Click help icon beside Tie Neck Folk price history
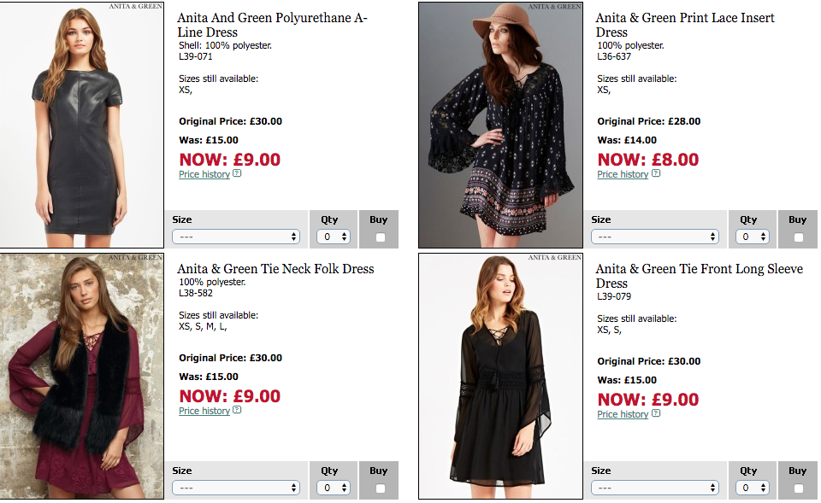The height and width of the screenshot is (503, 821). coord(237,410)
